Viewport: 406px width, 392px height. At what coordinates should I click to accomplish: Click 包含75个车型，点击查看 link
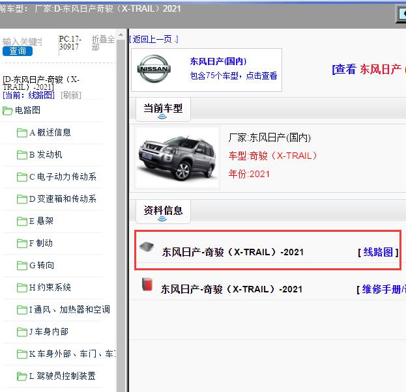(x=233, y=76)
